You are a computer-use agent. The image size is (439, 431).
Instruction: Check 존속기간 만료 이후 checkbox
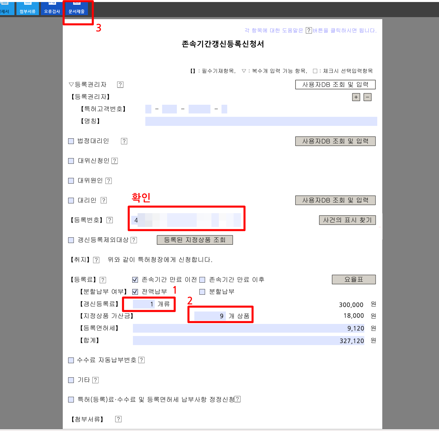tap(202, 280)
